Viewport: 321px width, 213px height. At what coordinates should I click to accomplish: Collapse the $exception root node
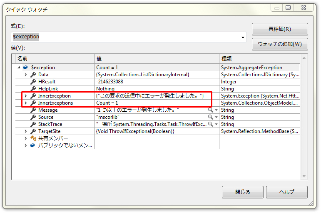[19, 68]
